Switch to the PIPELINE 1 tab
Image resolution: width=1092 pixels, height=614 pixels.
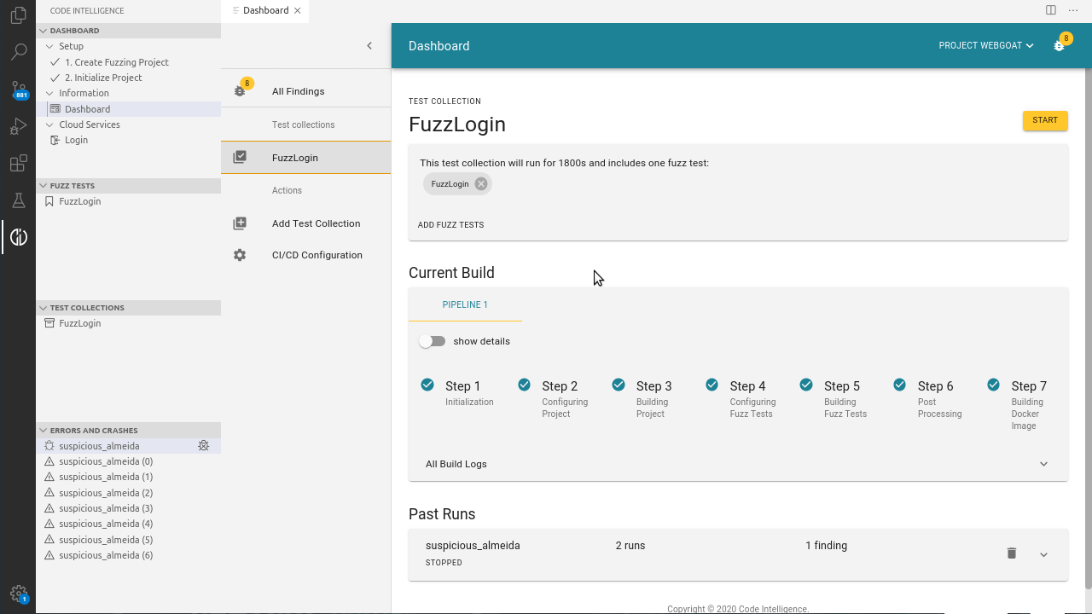[x=465, y=304]
